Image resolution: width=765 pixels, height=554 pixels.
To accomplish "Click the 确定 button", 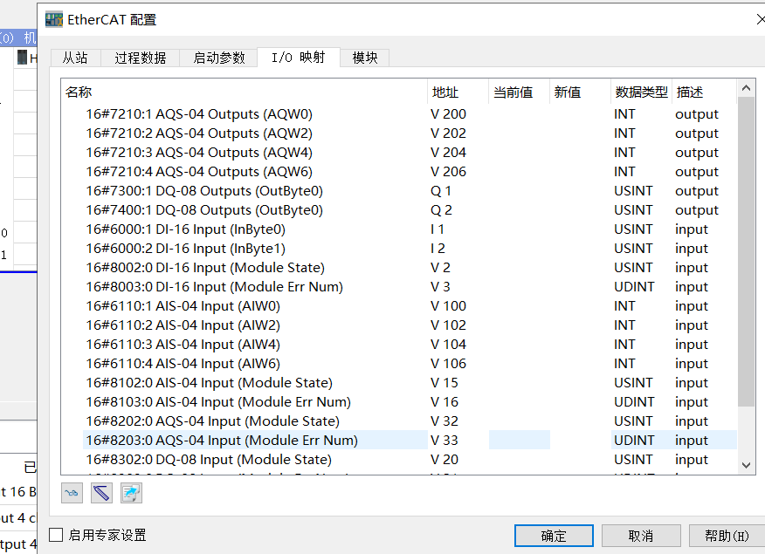I will [554, 536].
